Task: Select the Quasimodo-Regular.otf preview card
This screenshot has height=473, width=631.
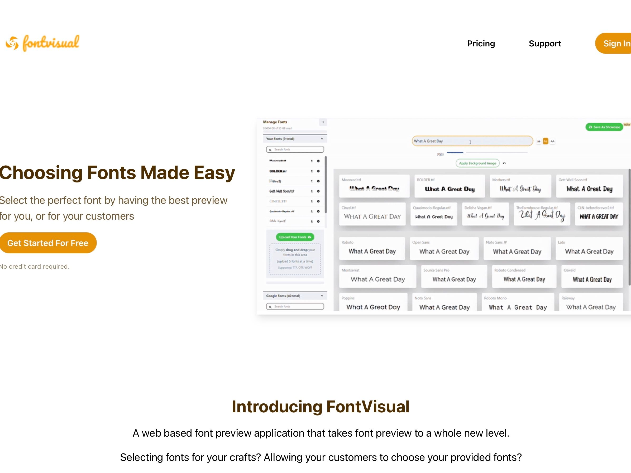Action: [434, 214]
